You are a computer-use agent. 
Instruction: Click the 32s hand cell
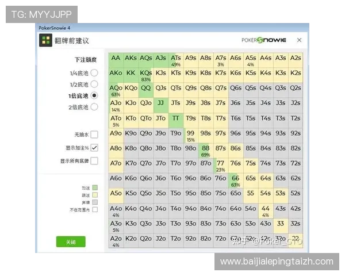[296, 225]
